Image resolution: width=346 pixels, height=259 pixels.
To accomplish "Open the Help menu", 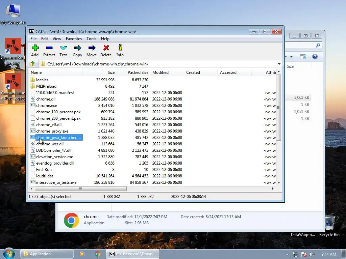I will pos(105,39).
